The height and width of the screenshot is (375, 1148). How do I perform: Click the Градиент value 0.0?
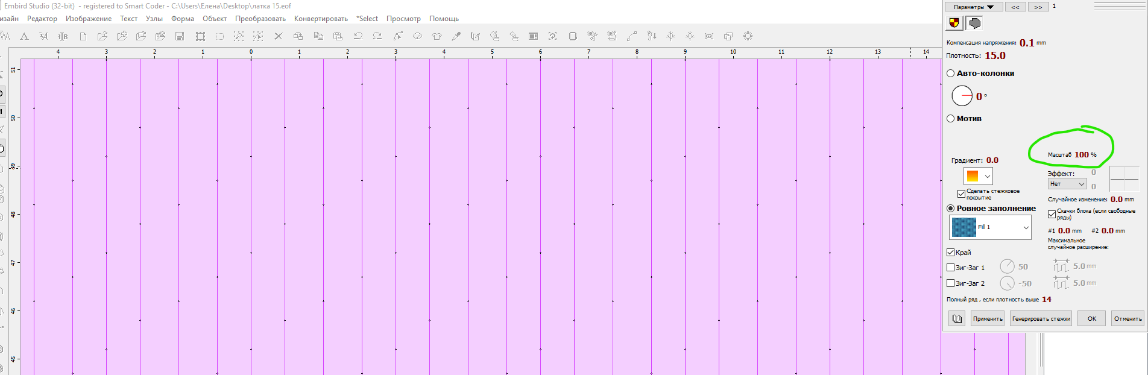point(992,160)
